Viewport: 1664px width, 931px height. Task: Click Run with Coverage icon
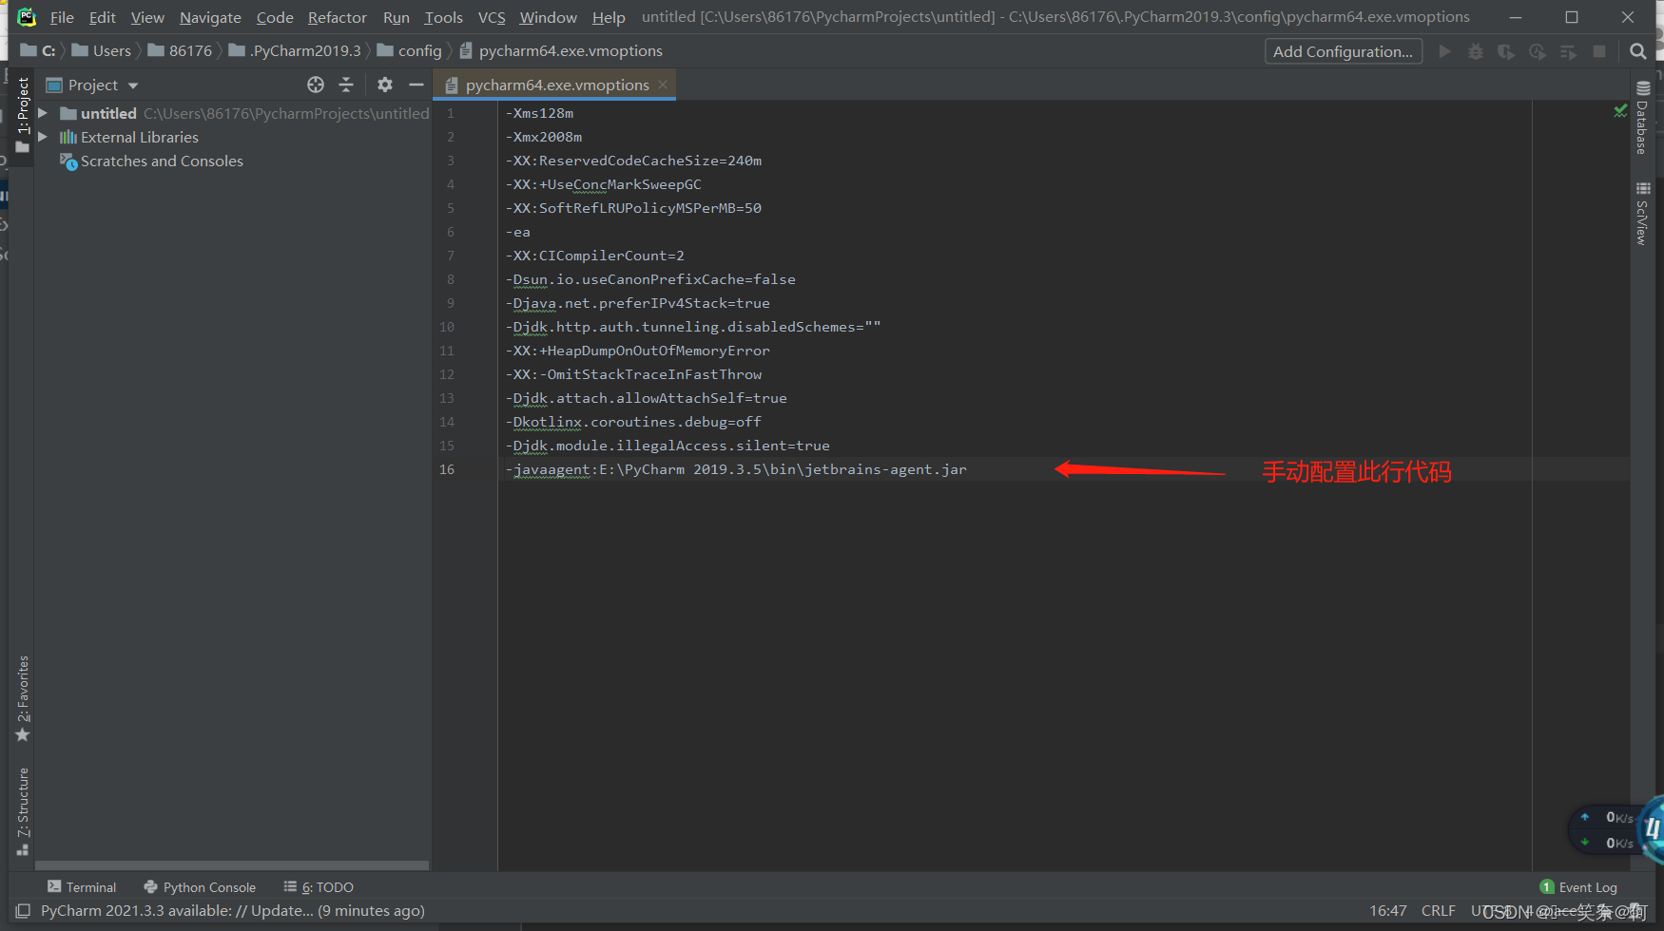1506,51
